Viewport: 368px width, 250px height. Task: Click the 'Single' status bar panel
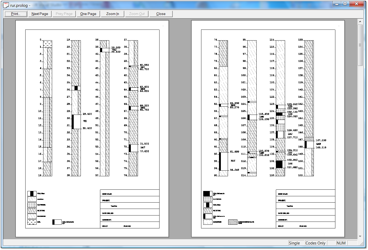(x=294, y=243)
